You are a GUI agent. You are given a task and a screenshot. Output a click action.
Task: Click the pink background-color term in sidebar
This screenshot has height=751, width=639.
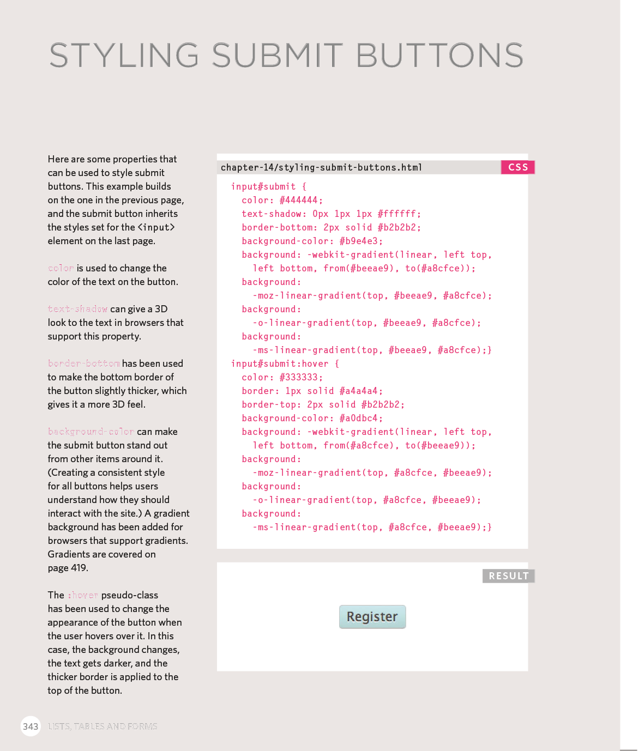(x=91, y=432)
